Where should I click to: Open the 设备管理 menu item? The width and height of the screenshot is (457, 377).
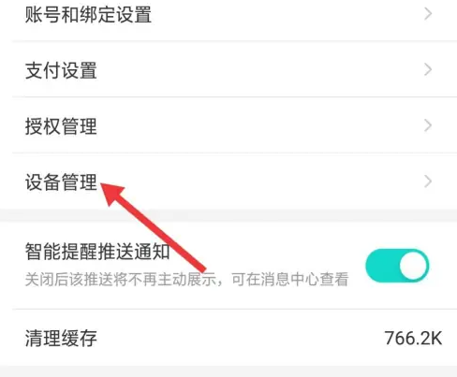(228, 181)
